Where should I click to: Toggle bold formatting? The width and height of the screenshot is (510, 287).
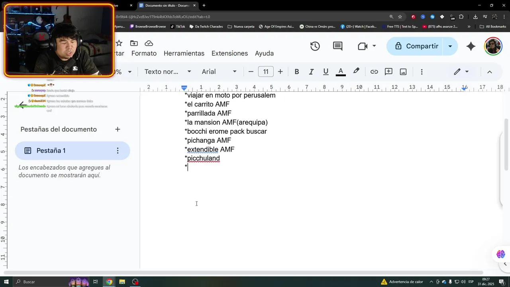click(297, 72)
